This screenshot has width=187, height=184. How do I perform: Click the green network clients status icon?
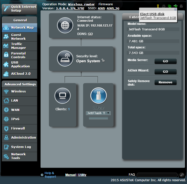pos(170,6)
